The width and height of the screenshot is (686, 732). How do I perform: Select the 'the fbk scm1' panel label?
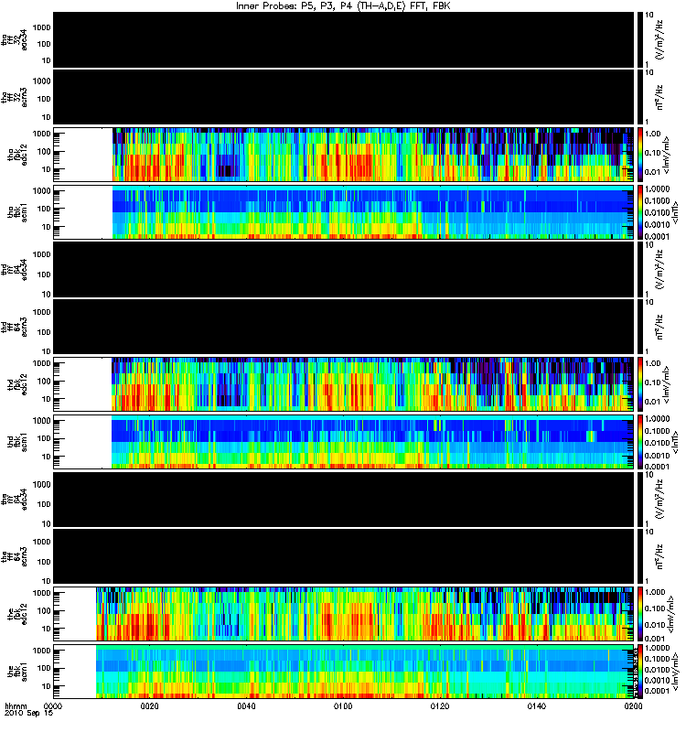tap(17, 673)
